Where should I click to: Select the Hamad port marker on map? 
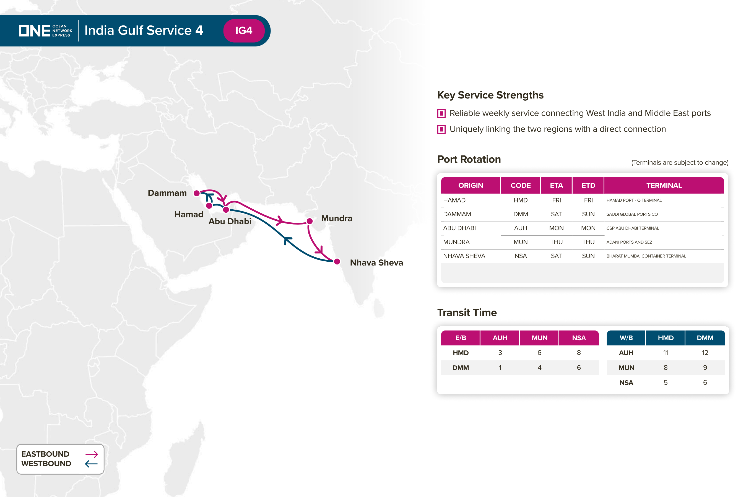[x=209, y=206]
